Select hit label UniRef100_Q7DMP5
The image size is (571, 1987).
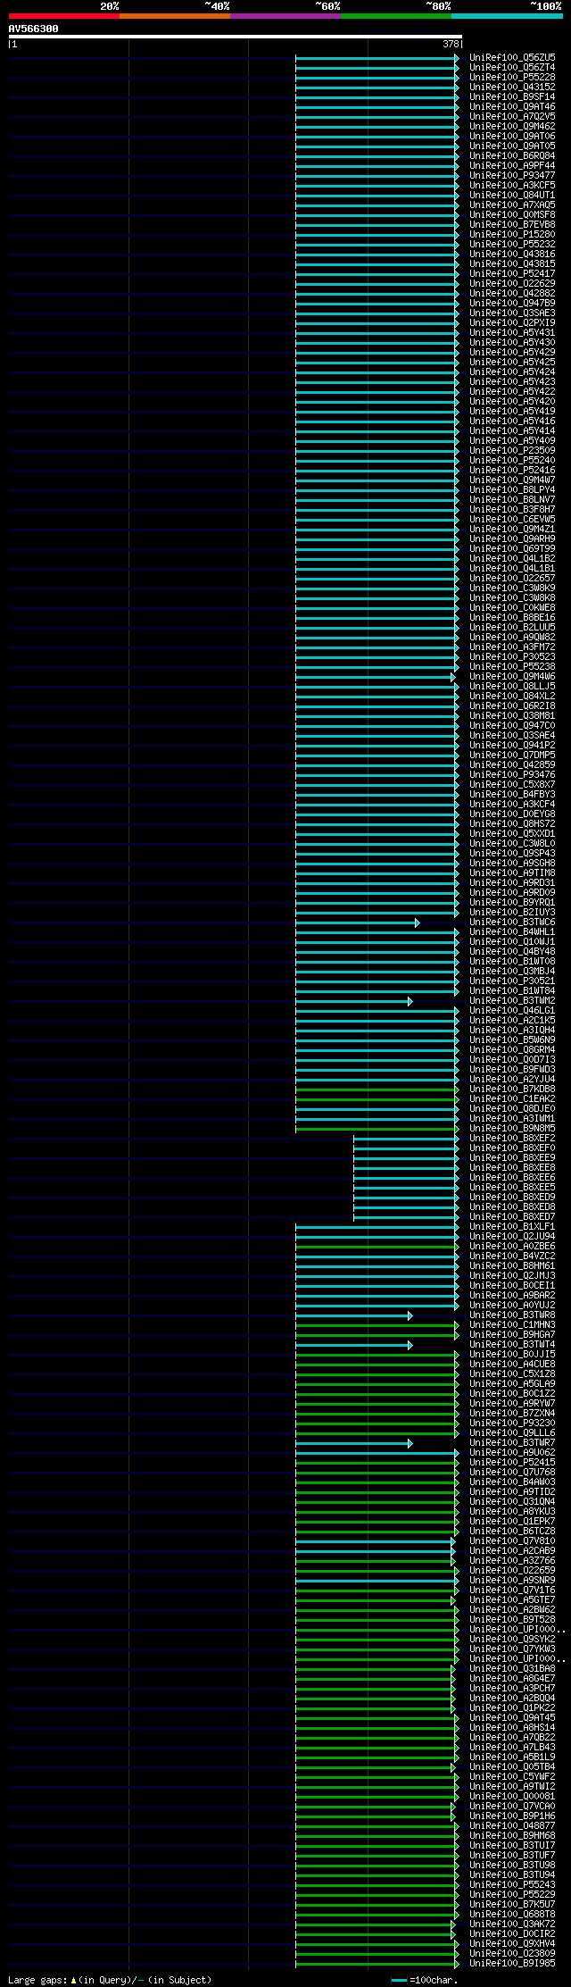click(x=512, y=755)
